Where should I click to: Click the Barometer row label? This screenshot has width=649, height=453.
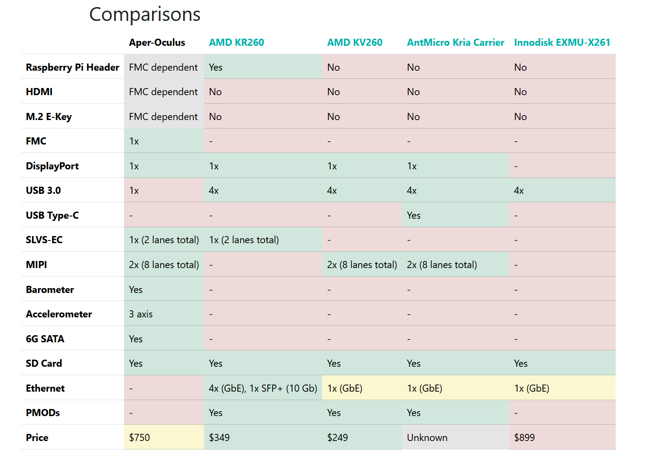tap(50, 289)
